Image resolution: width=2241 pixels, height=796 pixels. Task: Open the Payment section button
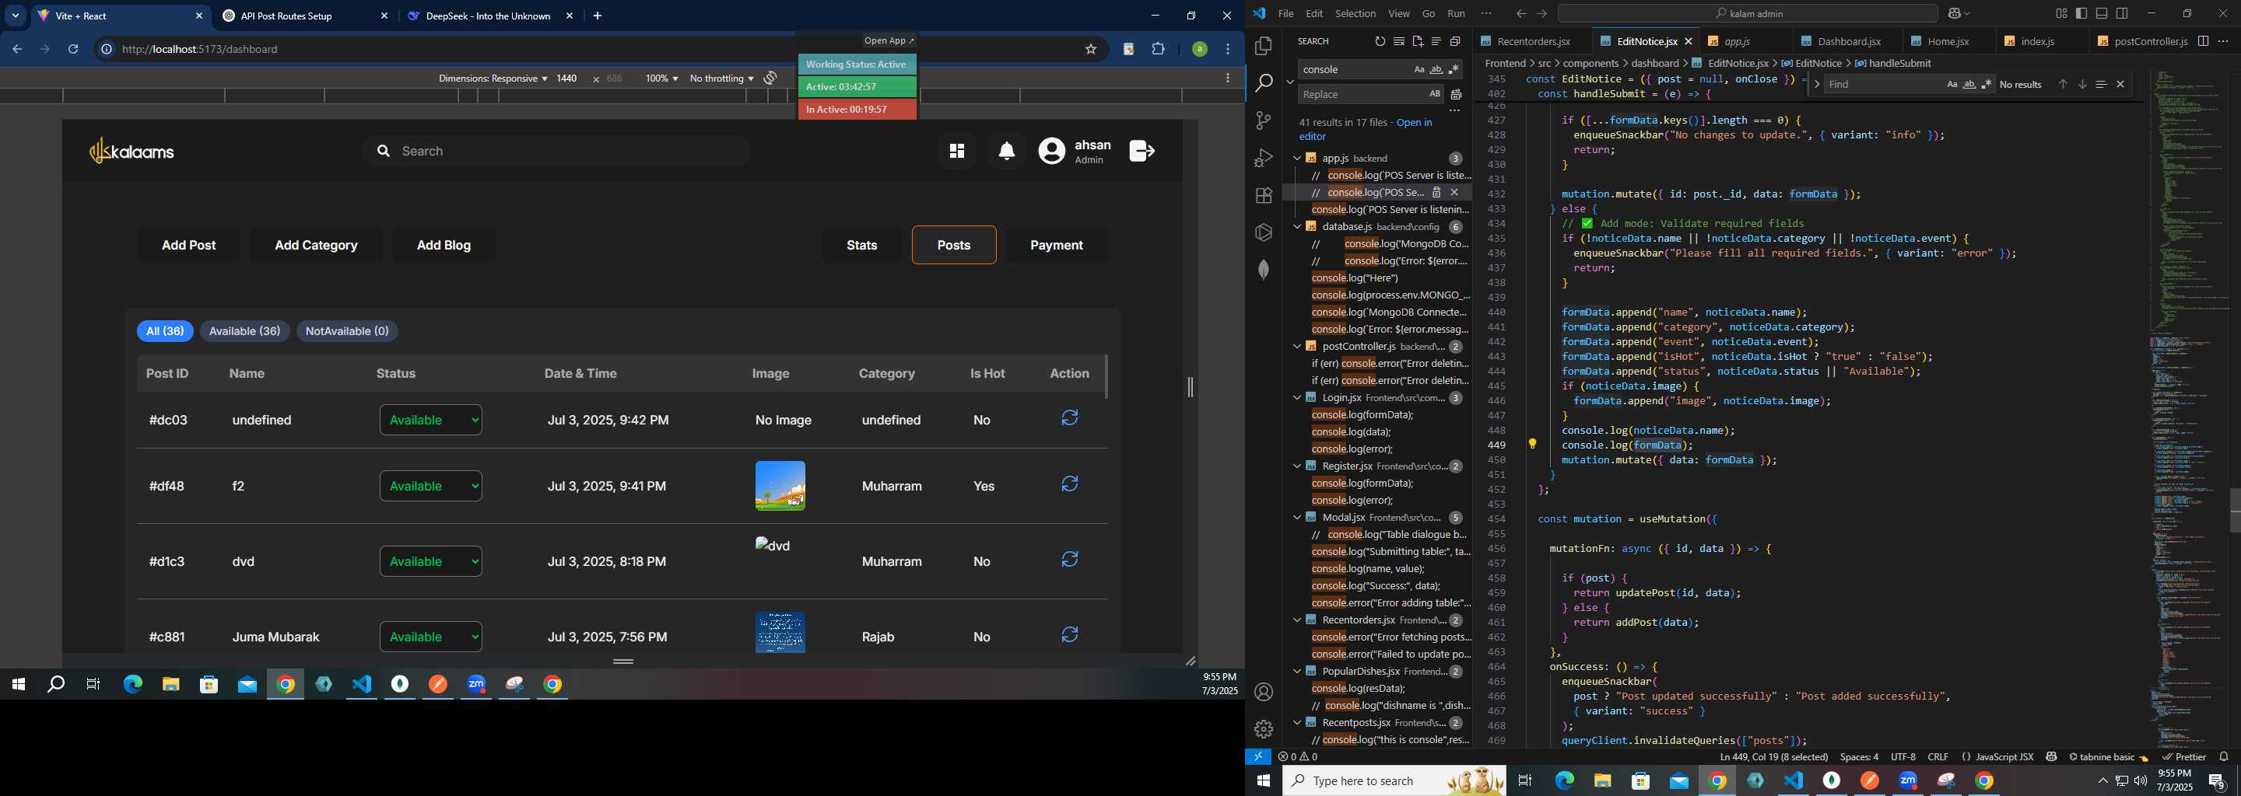1056,245
